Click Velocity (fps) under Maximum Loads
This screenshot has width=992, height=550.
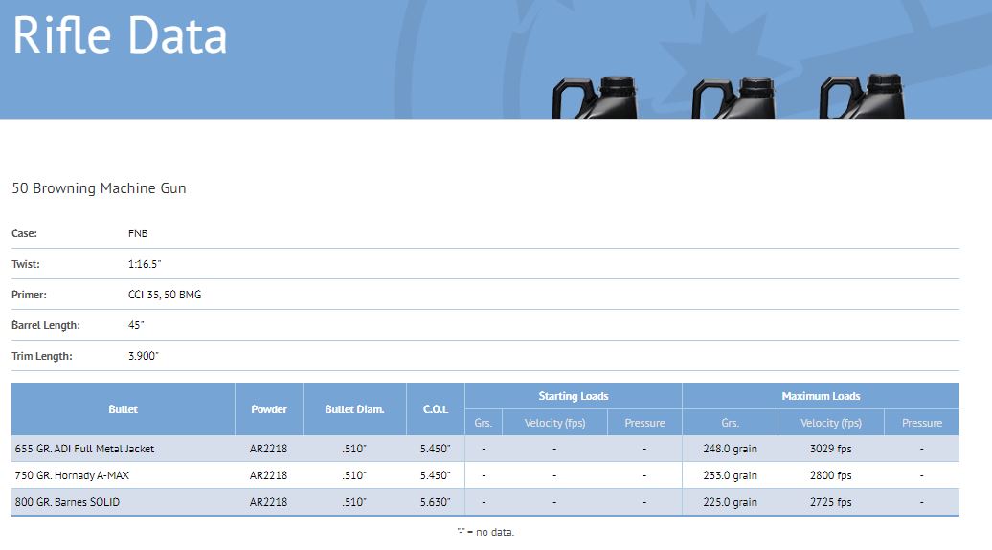pyautogui.click(x=830, y=423)
